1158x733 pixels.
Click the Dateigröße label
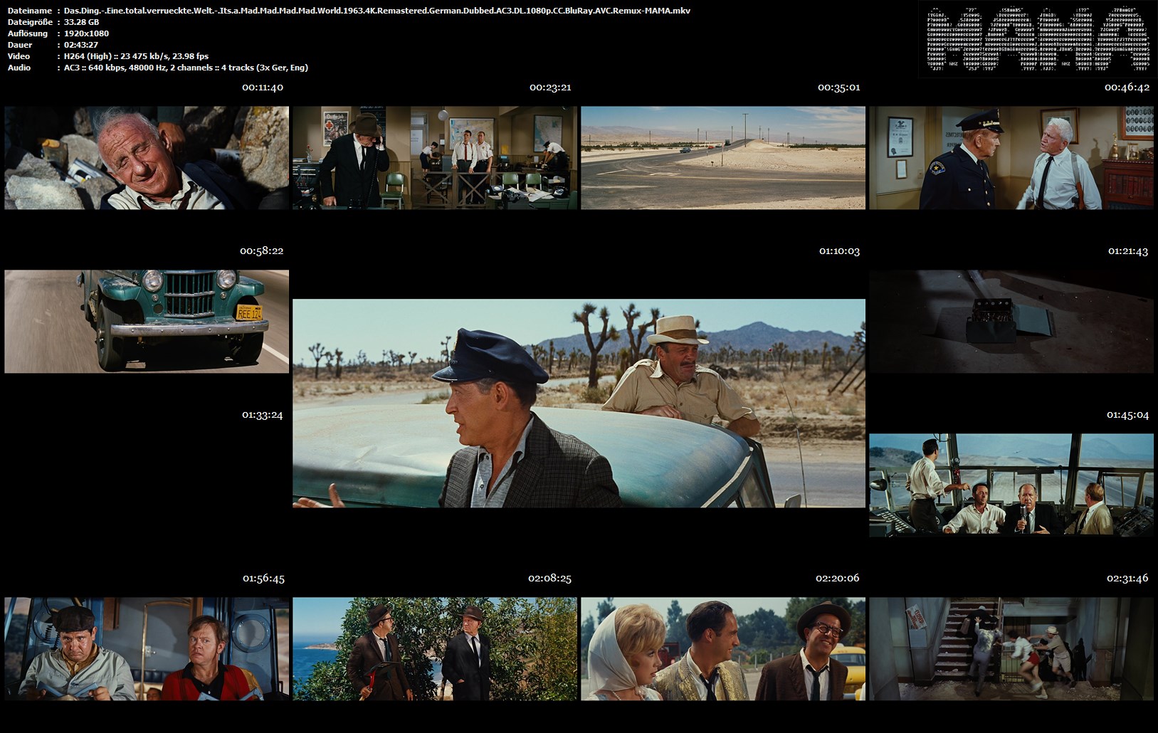click(x=31, y=22)
